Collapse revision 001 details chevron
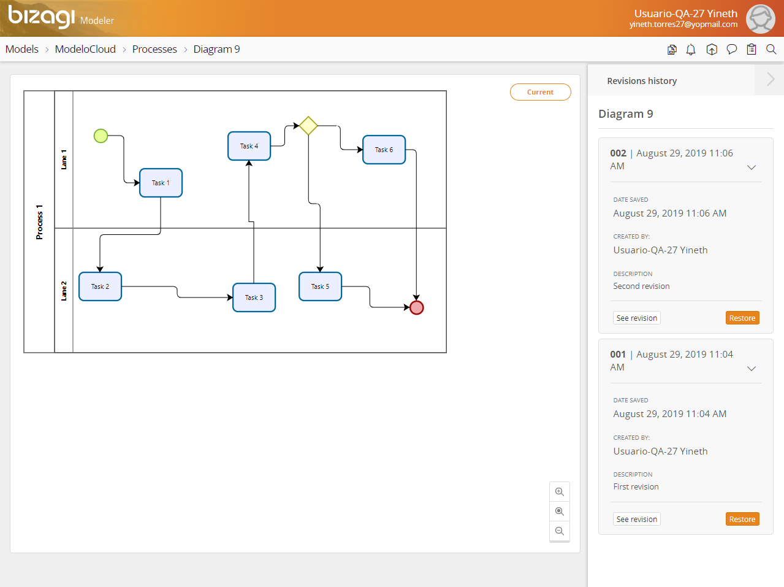The height and width of the screenshot is (587, 784). tap(752, 369)
